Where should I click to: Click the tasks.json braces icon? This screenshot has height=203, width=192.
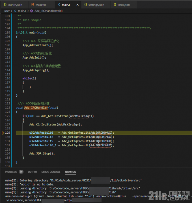[115, 5]
